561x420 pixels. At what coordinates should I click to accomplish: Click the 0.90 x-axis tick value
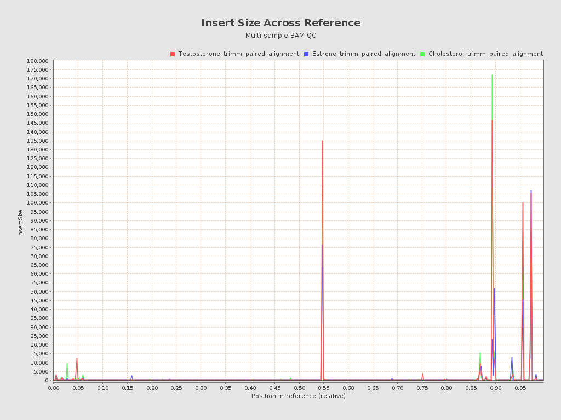pyautogui.click(x=496, y=388)
